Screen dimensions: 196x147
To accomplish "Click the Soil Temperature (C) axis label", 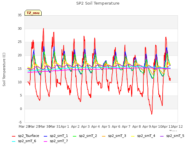I will (4, 70).
